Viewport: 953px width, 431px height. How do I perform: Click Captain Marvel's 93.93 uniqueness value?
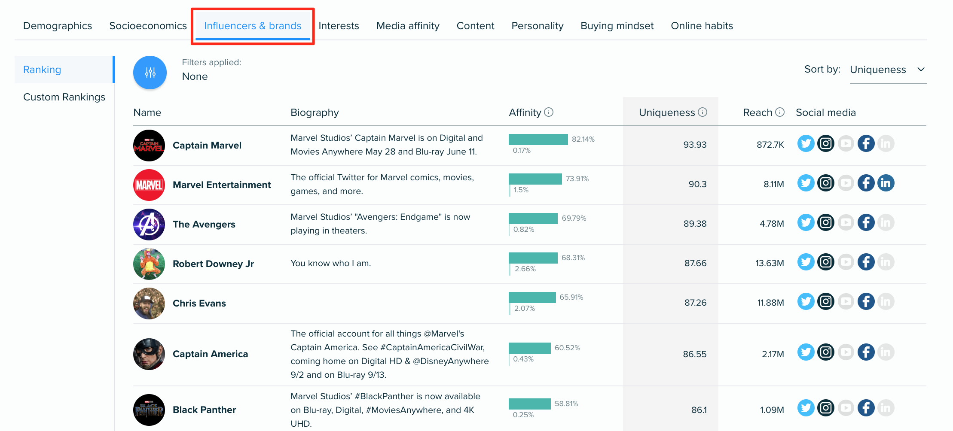(695, 145)
